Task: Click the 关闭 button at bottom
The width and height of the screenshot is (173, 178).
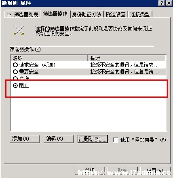Action: [x=90, y=171]
